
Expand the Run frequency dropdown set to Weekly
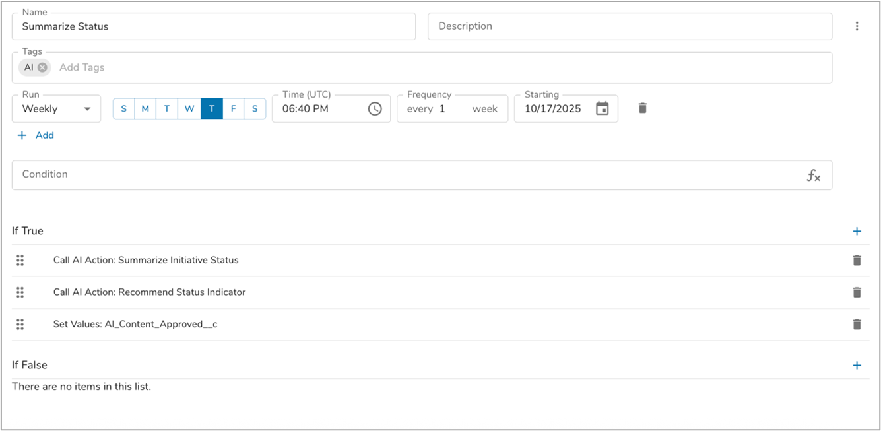[x=56, y=109]
